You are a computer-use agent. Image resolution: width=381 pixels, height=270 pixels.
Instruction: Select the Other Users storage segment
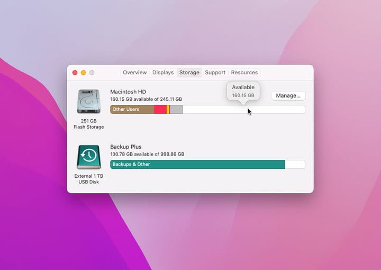point(132,110)
